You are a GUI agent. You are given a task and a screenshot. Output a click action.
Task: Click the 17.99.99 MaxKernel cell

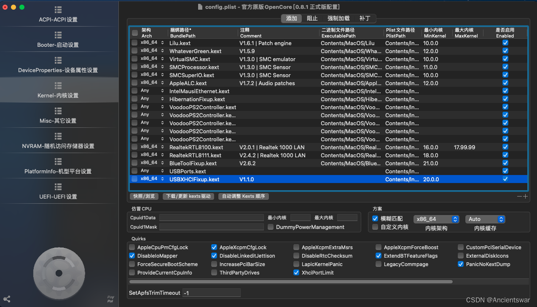pyautogui.click(x=465, y=147)
